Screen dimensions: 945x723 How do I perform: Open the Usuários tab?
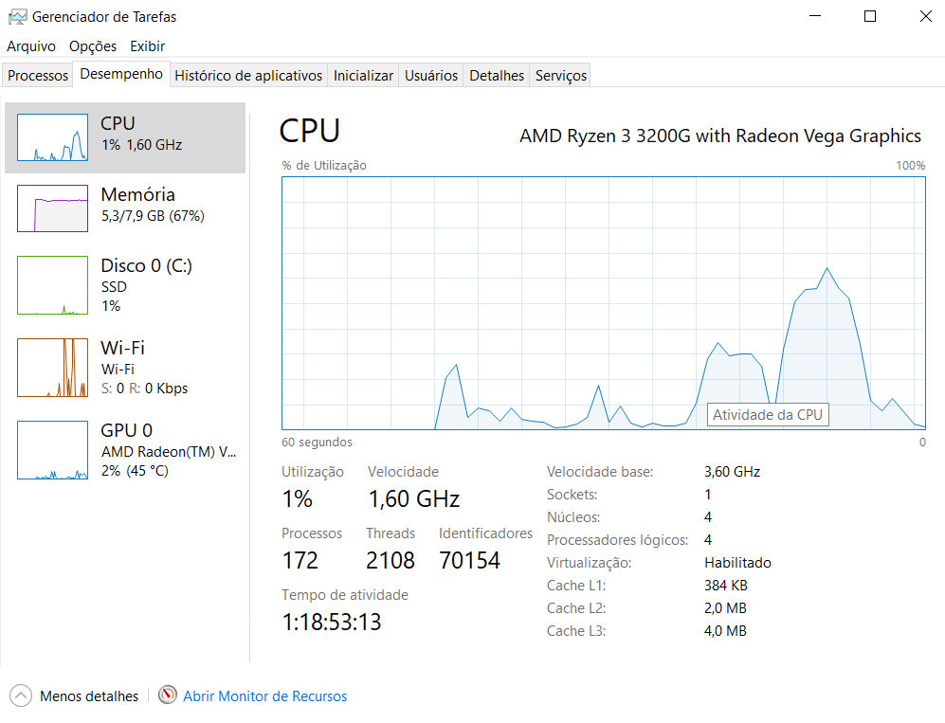click(x=431, y=75)
